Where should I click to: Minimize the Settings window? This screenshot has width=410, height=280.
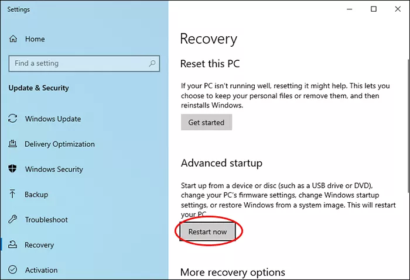point(350,9)
